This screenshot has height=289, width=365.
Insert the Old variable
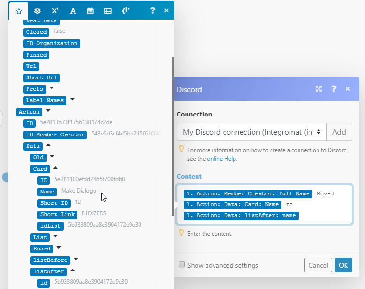[38, 157]
